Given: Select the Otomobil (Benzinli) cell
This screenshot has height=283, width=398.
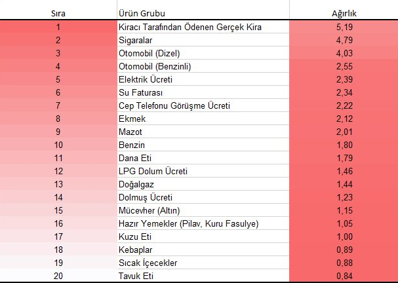Looking at the screenshot, I should tap(203, 66).
